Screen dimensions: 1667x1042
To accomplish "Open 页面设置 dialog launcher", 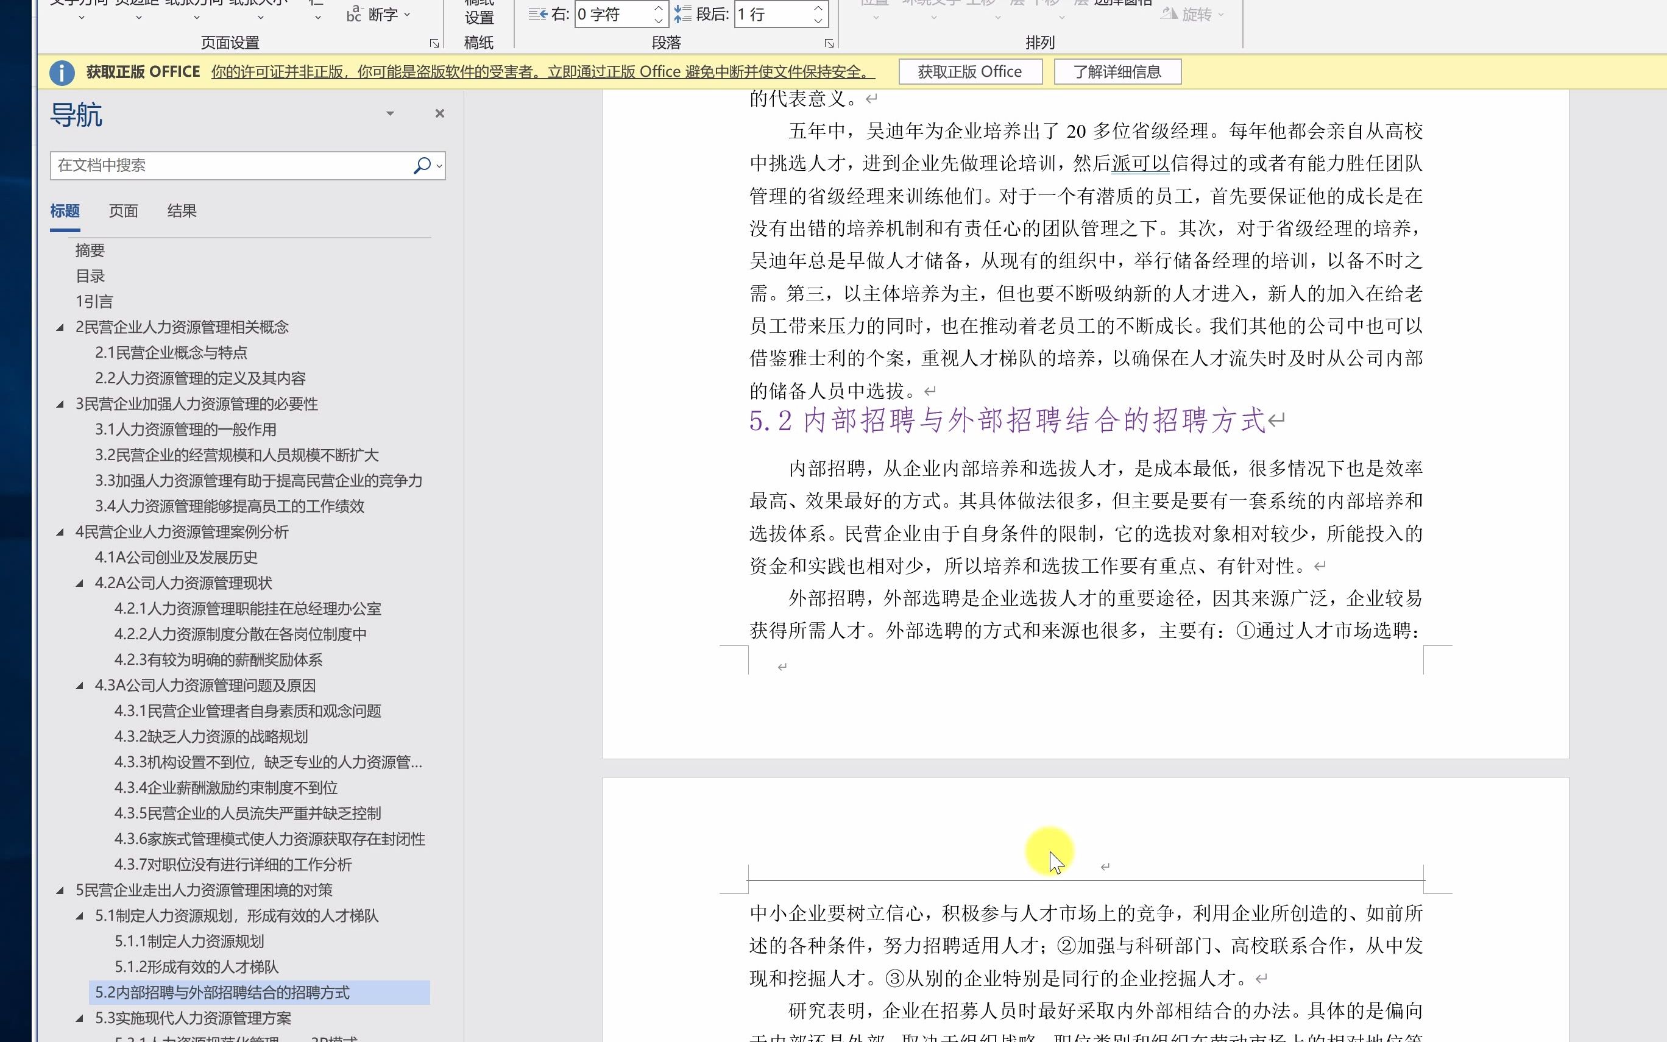I will pos(434,43).
